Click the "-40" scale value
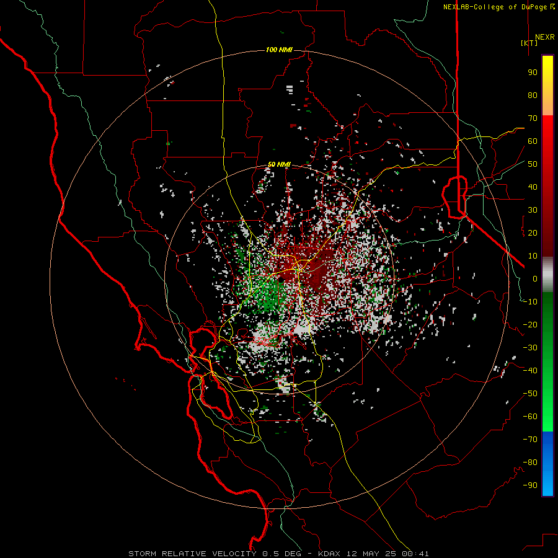This screenshot has width=558, height=558. coord(530,371)
